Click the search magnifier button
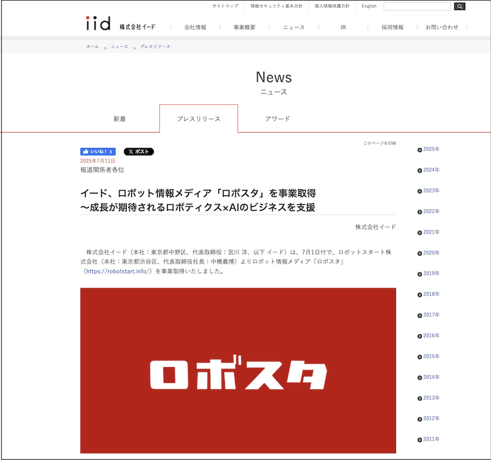 [x=459, y=6]
